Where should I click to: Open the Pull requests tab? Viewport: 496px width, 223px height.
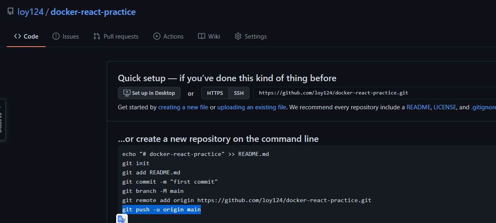(116, 37)
